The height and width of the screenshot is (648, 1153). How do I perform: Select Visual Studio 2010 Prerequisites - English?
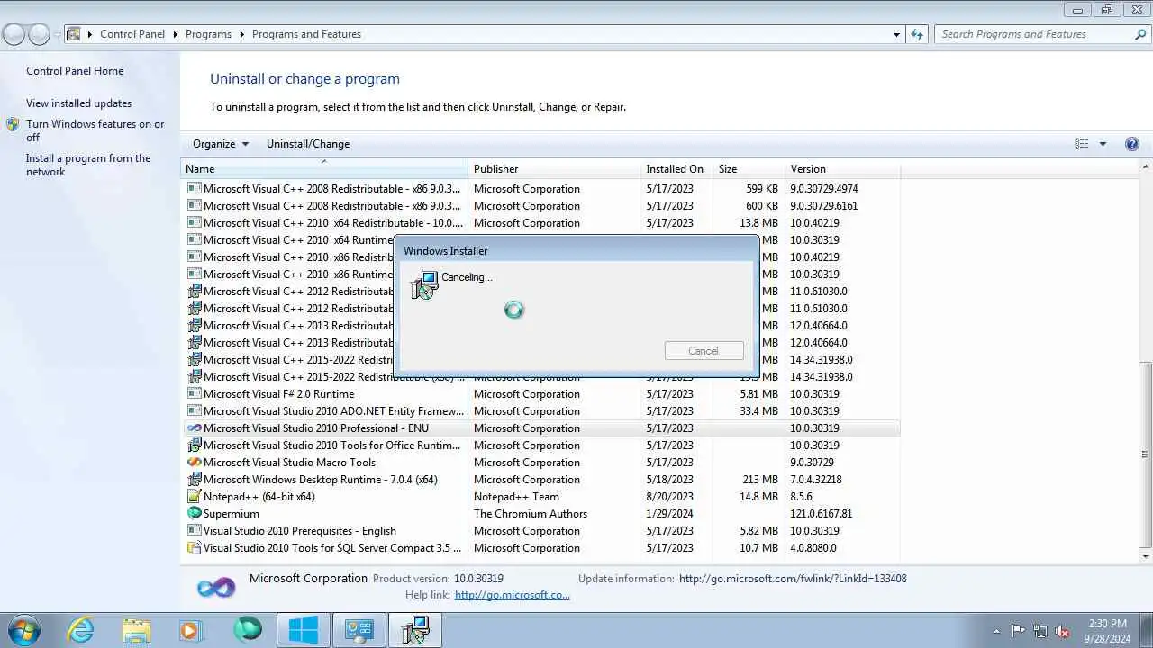[x=540, y=531]
